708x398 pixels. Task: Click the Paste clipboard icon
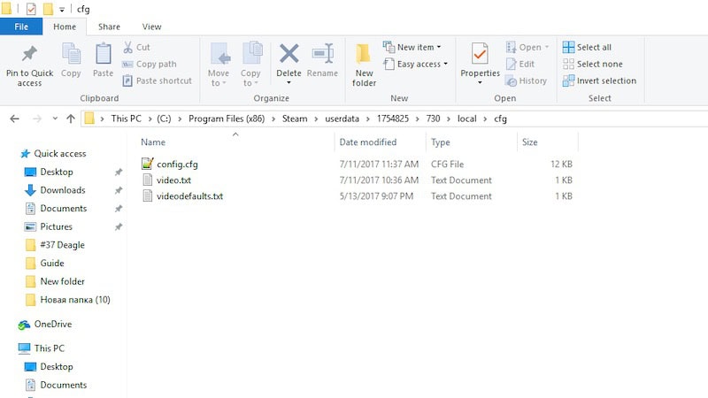(x=103, y=54)
